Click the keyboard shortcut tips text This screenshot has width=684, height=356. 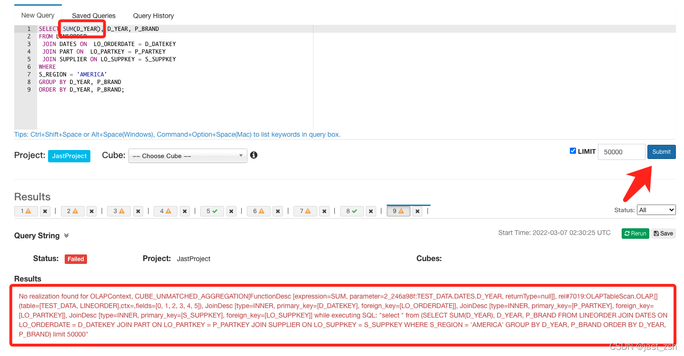click(177, 134)
